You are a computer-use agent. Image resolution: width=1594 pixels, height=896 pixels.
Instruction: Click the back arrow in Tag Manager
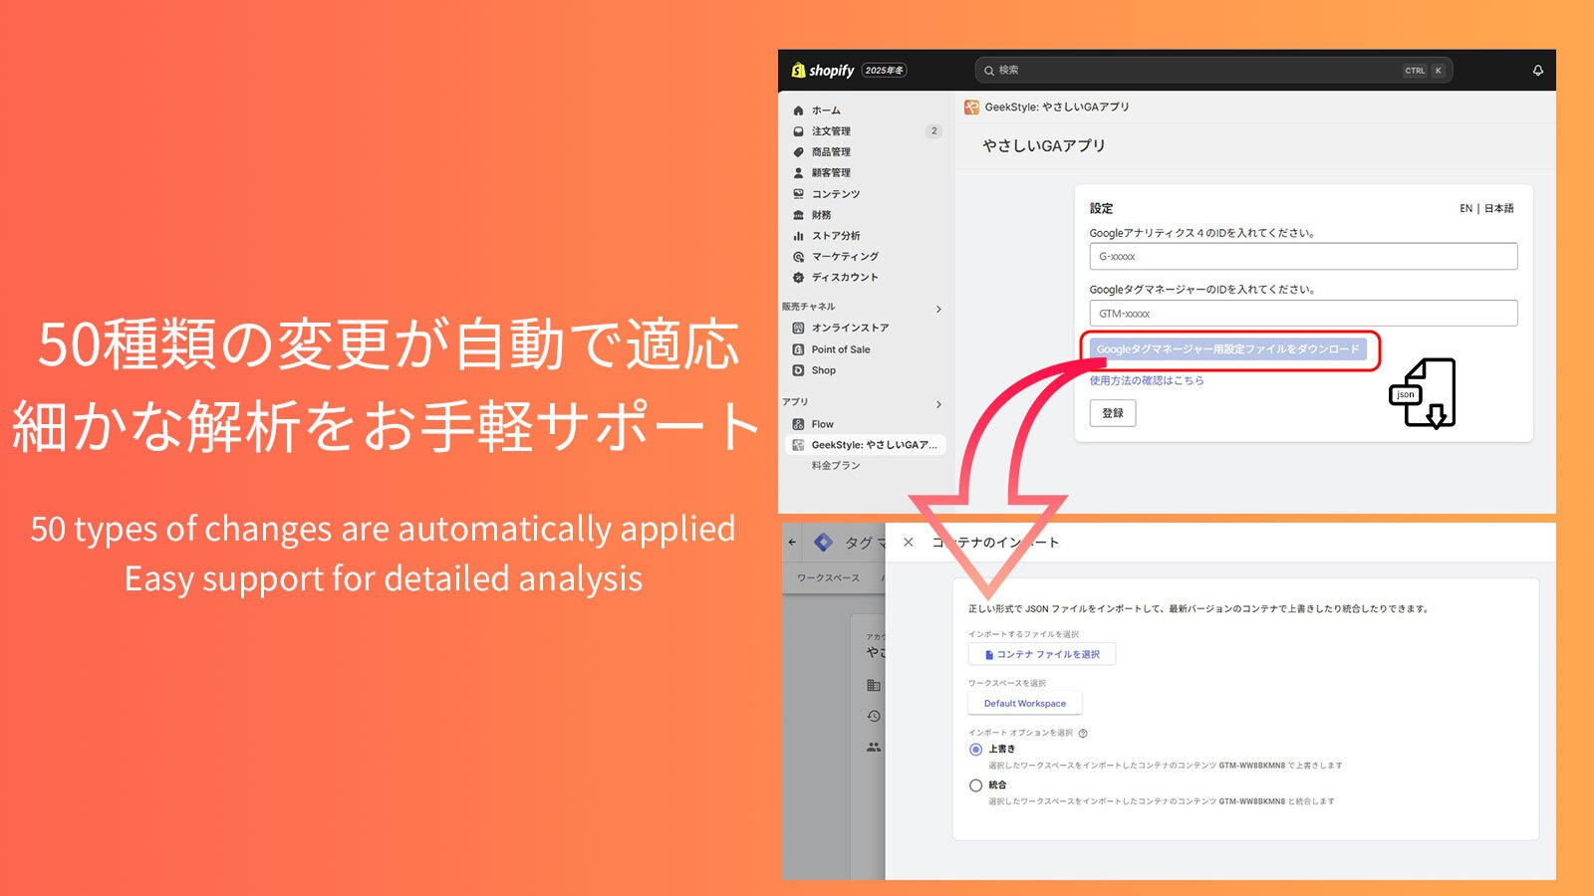point(792,543)
